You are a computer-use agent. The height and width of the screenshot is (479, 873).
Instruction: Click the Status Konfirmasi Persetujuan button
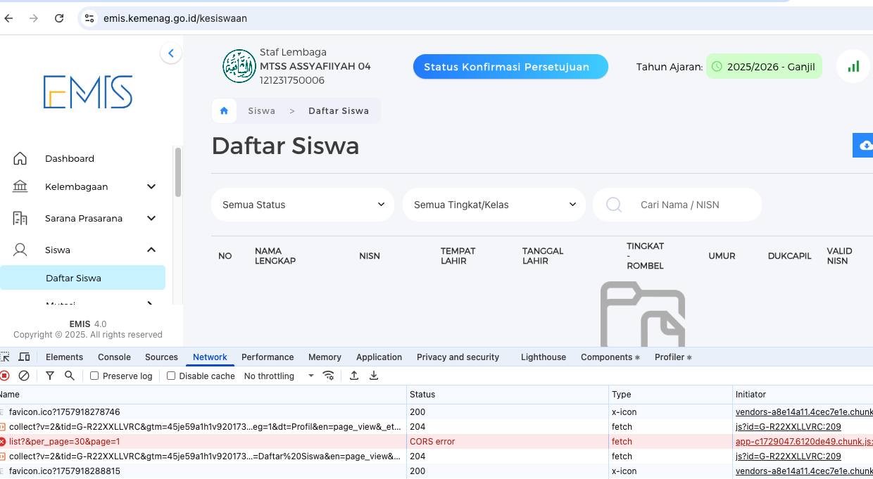pyautogui.click(x=510, y=67)
